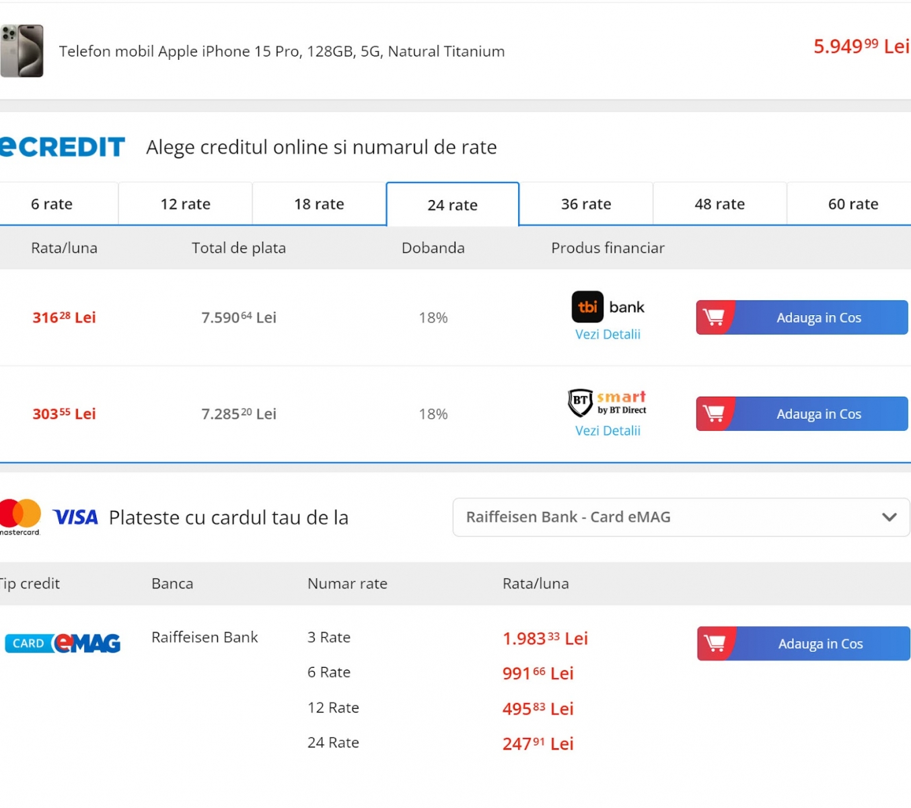Add tbi bank credit offer to cart

click(819, 318)
